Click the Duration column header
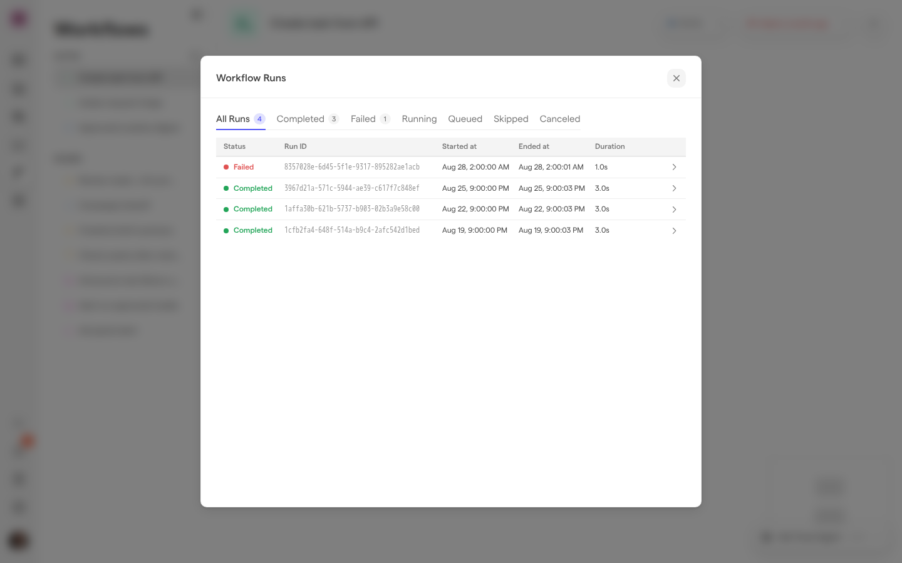 (x=610, y=146)
